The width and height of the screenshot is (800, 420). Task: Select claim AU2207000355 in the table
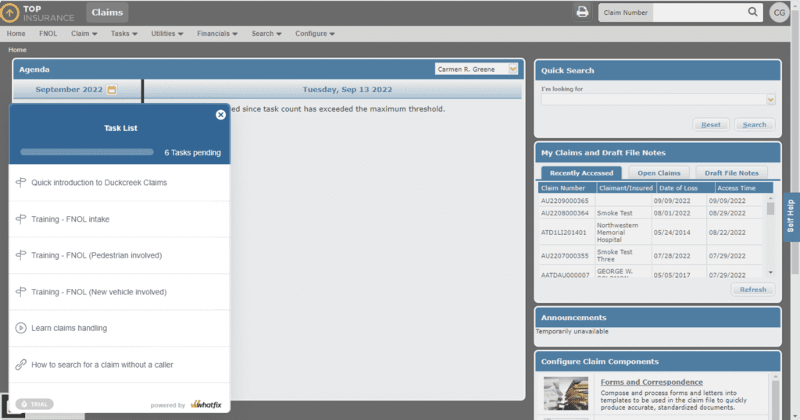tap(565, 256)
